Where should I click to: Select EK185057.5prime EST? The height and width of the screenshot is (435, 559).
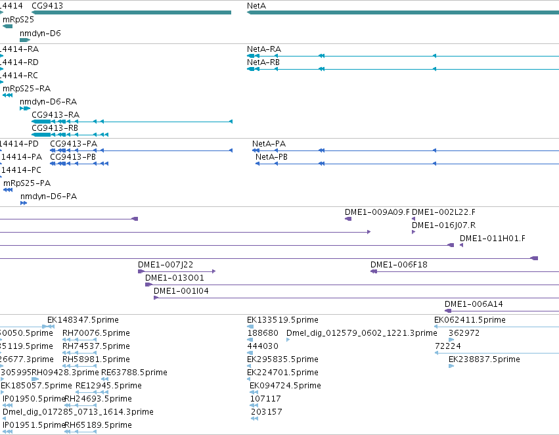[x=2, y=392]
